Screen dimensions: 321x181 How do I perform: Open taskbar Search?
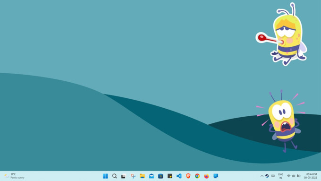[115, 176]
